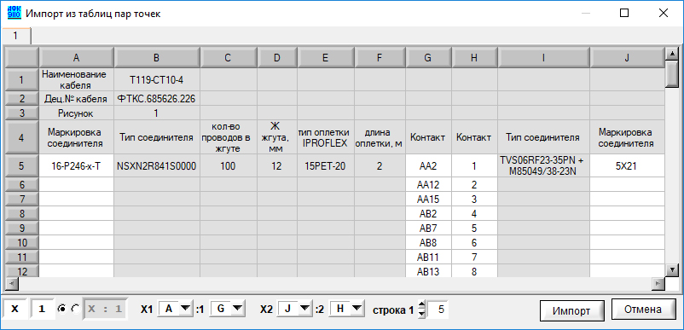Click cell AA12 in column G
The width and height of the screenshot is (684, 330).
coord(429,185)
